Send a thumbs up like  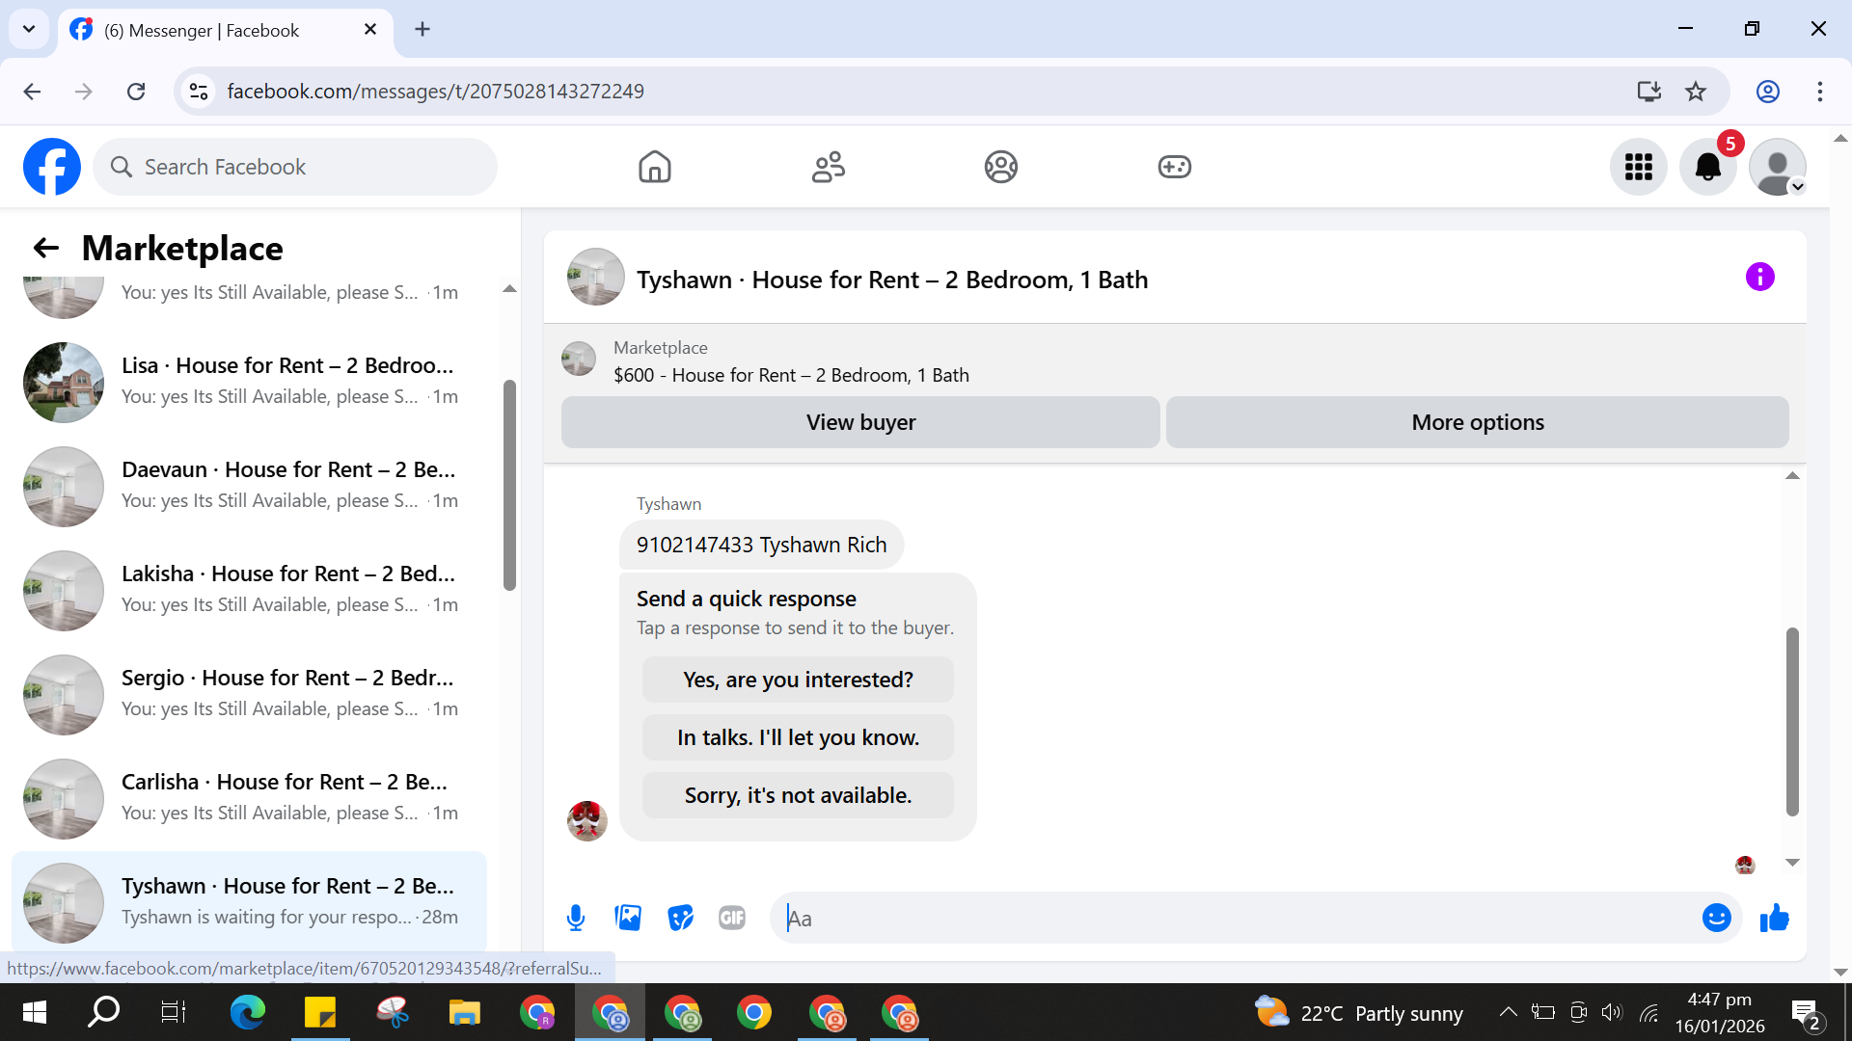(x=1774, y=918)
